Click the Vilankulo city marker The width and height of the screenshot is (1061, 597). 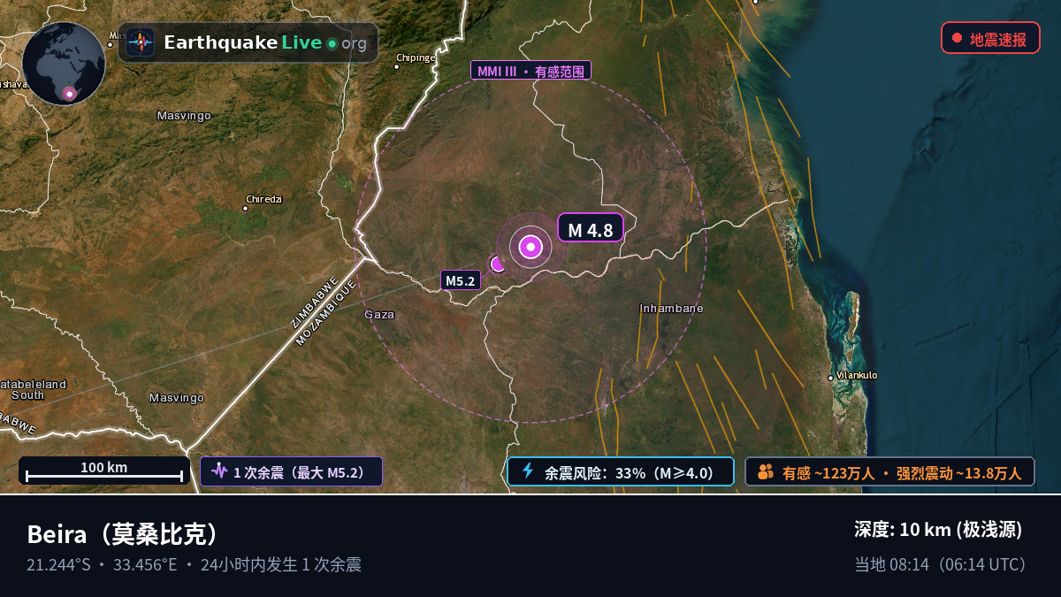coord(830,378)
